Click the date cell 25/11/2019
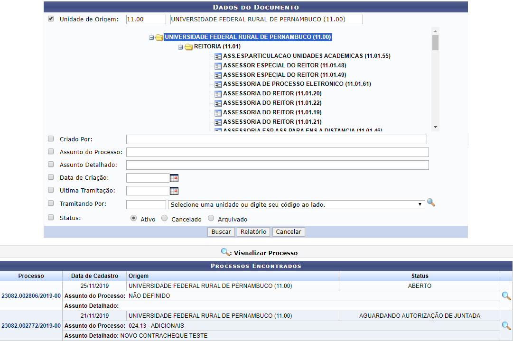The height and width of the screenshot is (341, 513). 94,286
